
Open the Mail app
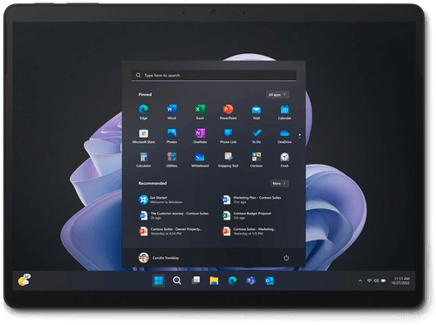[x=256, y=112]
